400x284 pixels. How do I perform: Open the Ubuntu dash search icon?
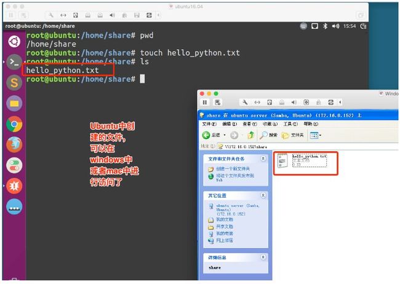(x=14, y=41)
